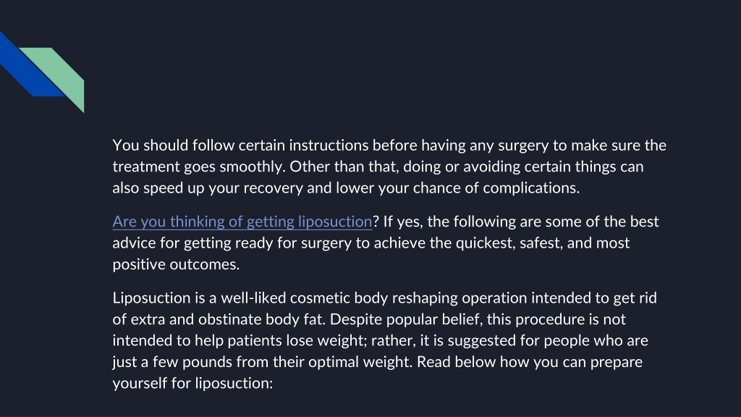The height and width of the screenshot is (417, 741).
Task: Click the line 'yourself for liposuction:'
Action: coord(192,383)
